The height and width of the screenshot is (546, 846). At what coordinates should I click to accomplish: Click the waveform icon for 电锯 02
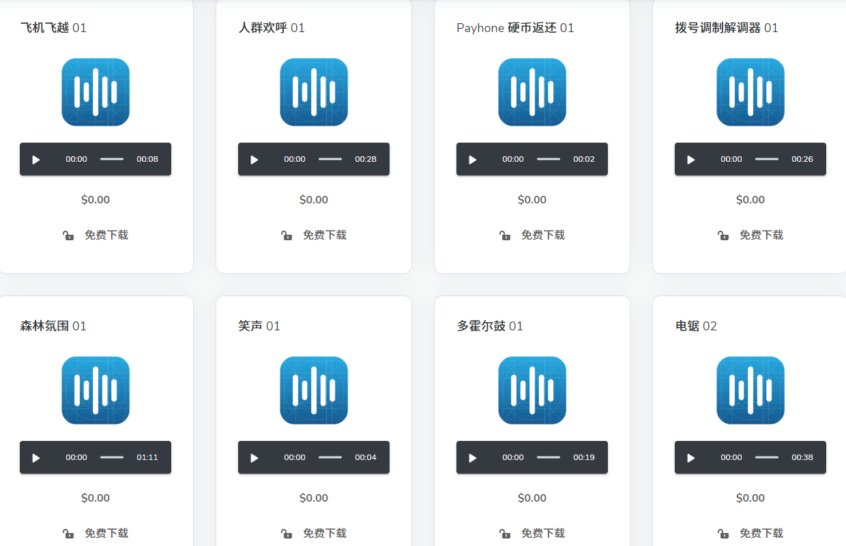[x=750, y=390]
